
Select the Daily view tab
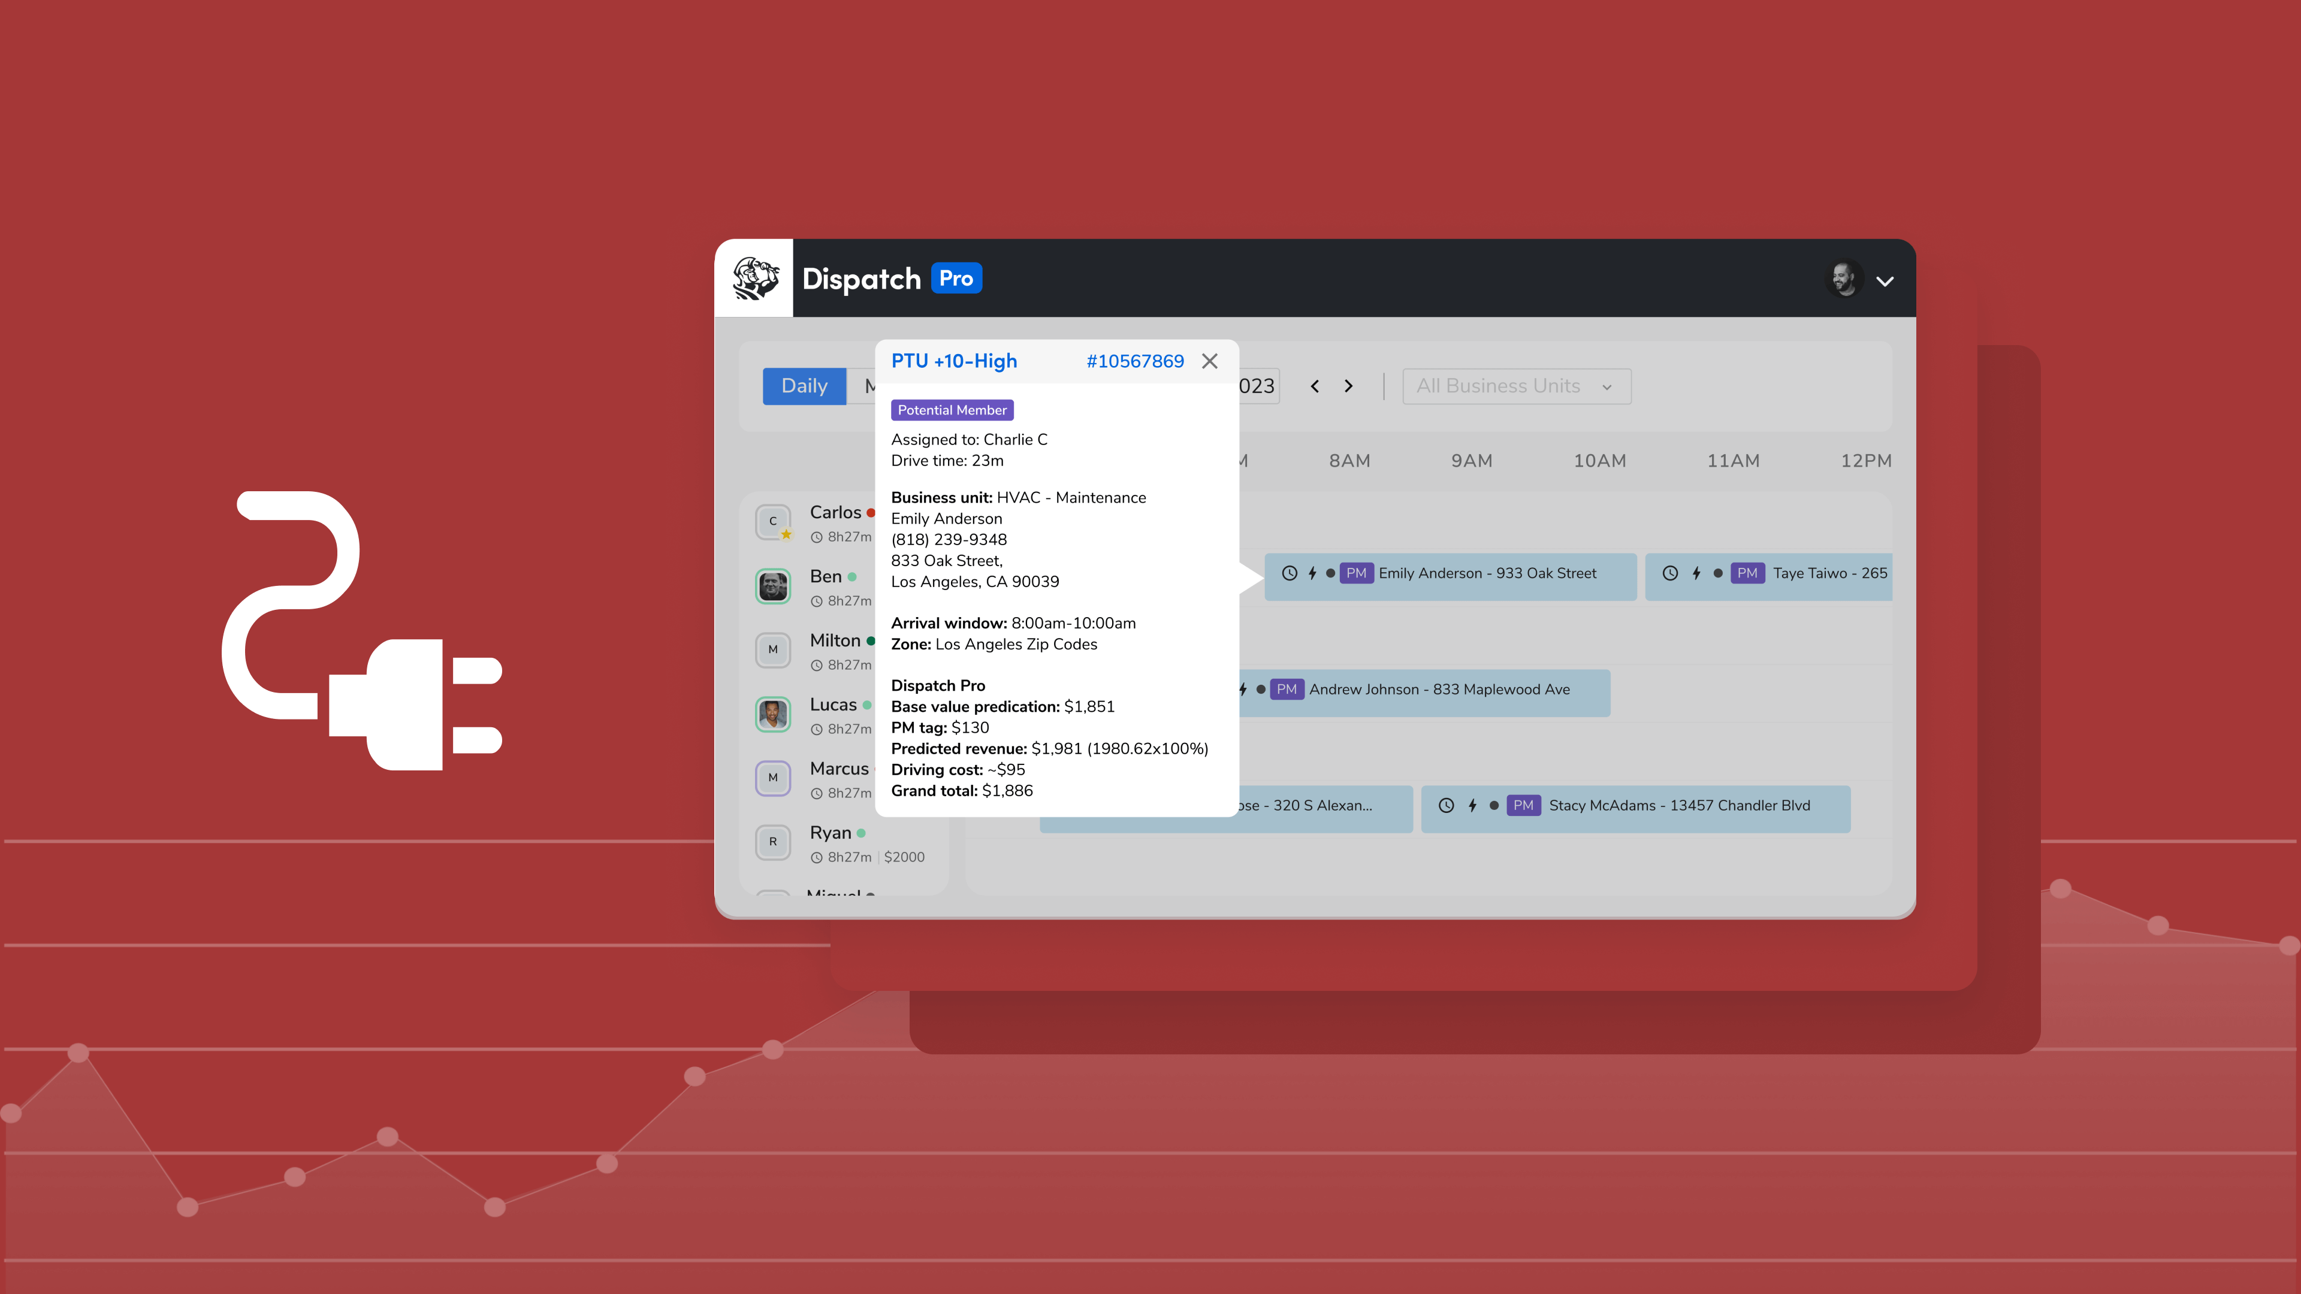[x=804, y=386]
